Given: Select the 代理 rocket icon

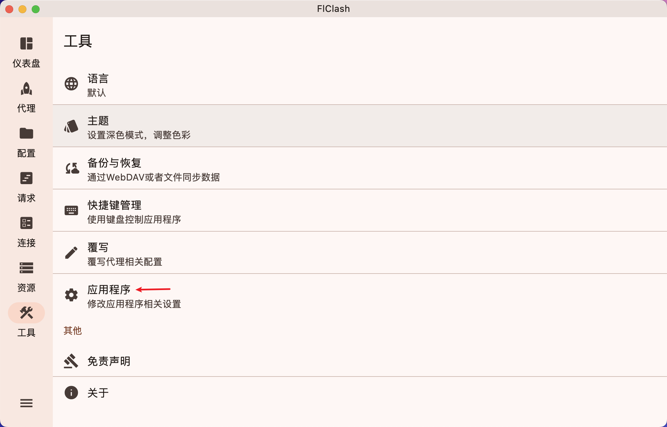Looking at the screenshot, I should [x=26, y=88].
